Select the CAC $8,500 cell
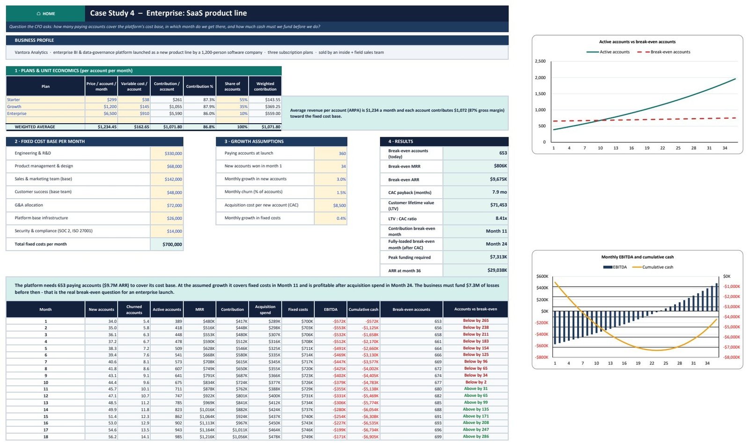Viewport: 749px width, 446px height. point(330,206)
